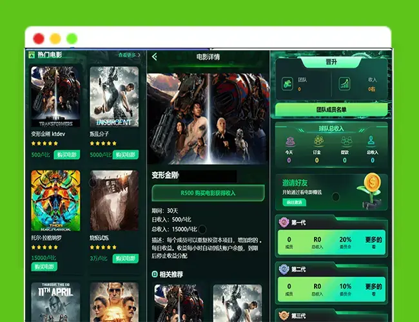Click the 收入 income chart icon
Viewport: 419px width, 322px height.
point(344,84)
